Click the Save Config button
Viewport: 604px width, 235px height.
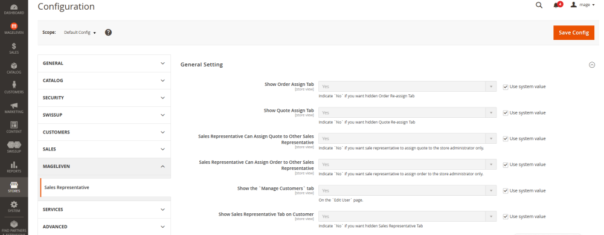point(574,33)
